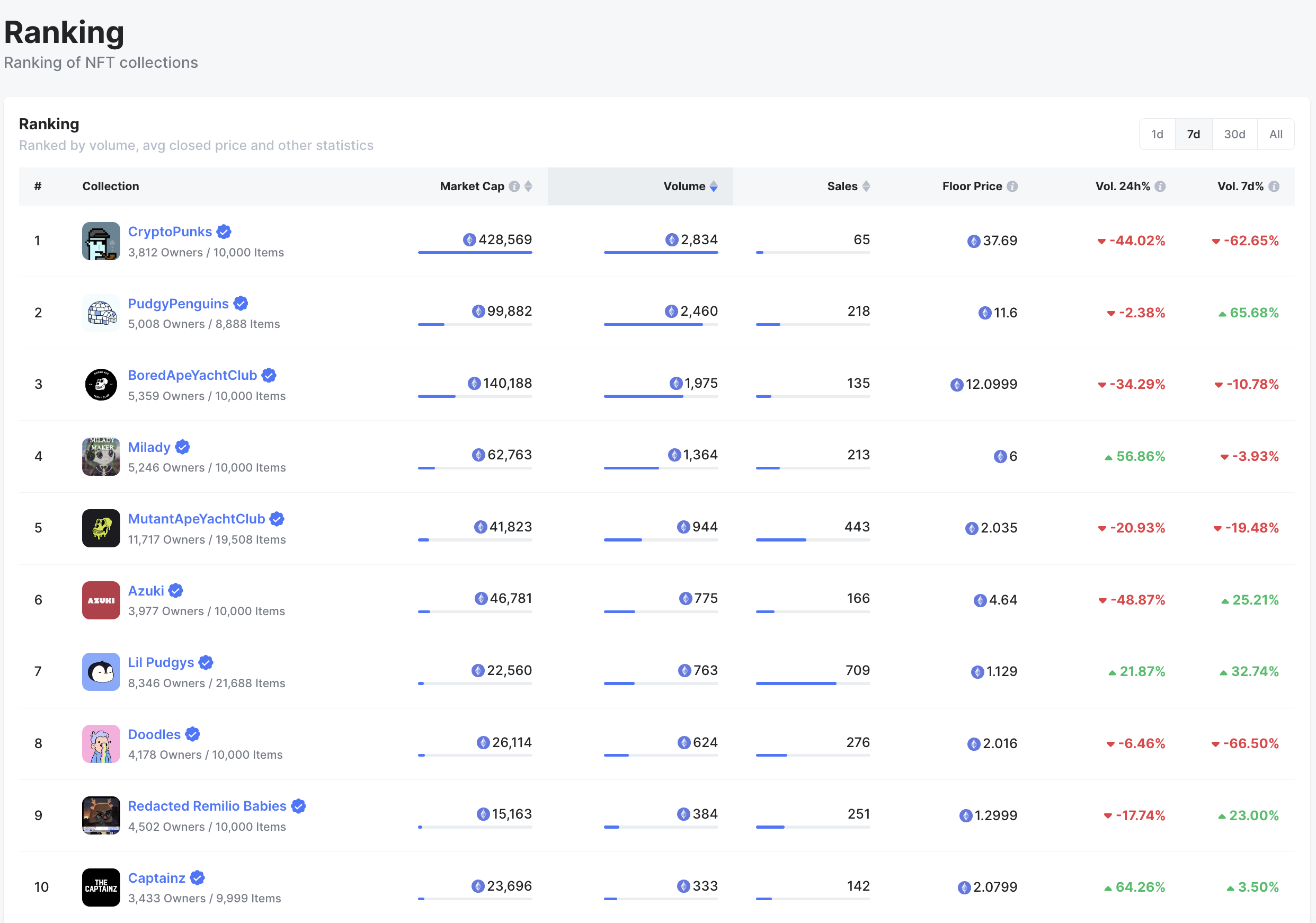The height and width of the screenshot is (923, 1316).
Task: Open the Milady Maker avatar
Action: [101, 456]
